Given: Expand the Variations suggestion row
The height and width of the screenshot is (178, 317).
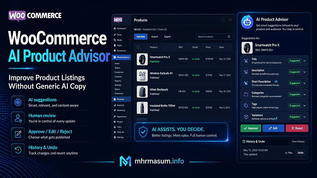Looking at the screenshot, I should click(x=305, y=117).
